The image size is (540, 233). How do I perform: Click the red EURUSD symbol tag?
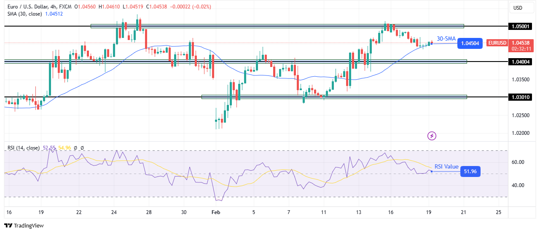pyautogui.click(x=497, y=43)
